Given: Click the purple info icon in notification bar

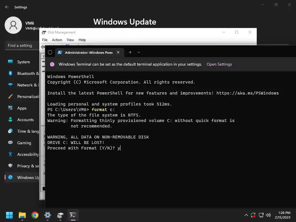Looking at the screenshot, I should pos(52,64).
